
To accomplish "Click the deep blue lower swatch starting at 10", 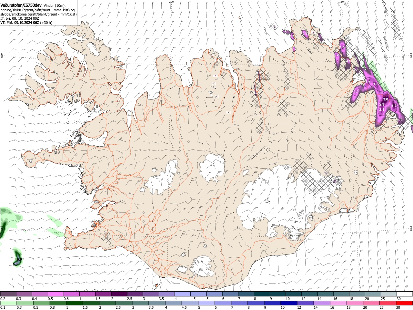I will 289,303.
